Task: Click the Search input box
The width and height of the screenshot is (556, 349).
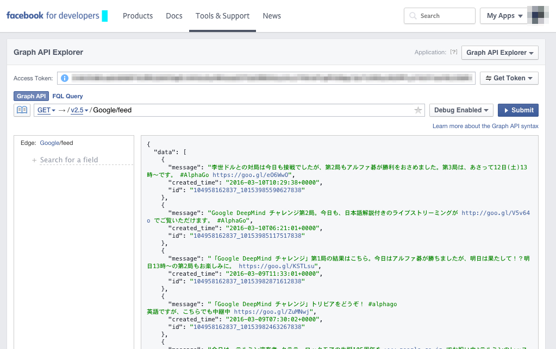Action: click(x=439, y=16)
